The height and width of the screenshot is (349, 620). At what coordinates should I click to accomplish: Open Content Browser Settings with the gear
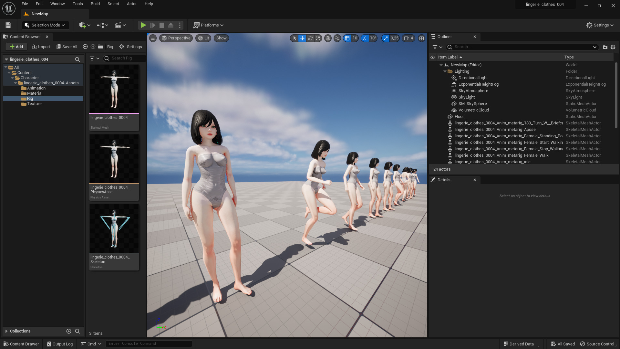(130, 47)
